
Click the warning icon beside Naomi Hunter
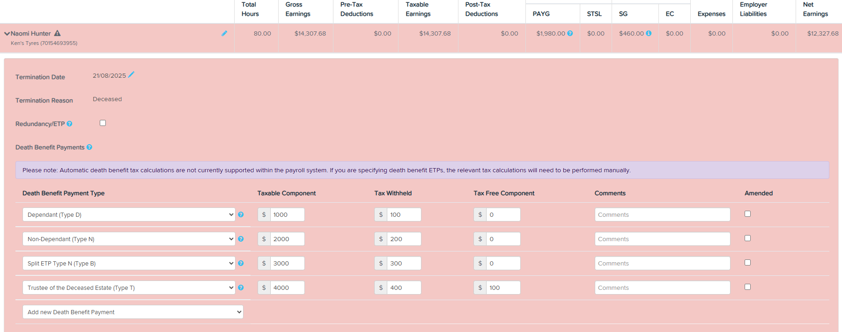[x=57, y=33]
